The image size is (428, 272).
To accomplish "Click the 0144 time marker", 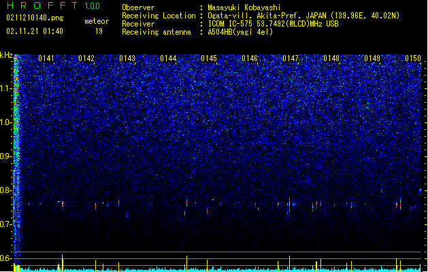I will click(x=169, y=58).
